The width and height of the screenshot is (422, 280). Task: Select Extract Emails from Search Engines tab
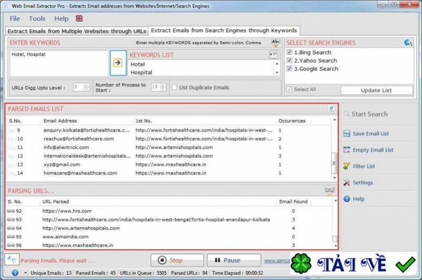click(x=224, y=31)
